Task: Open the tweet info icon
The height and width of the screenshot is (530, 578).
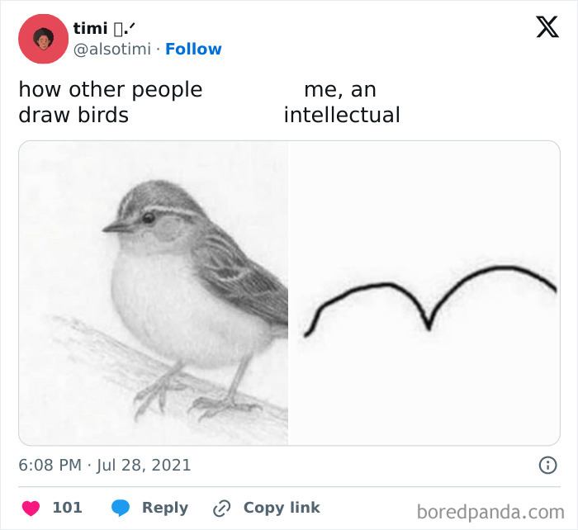Action: click(547, 465)
